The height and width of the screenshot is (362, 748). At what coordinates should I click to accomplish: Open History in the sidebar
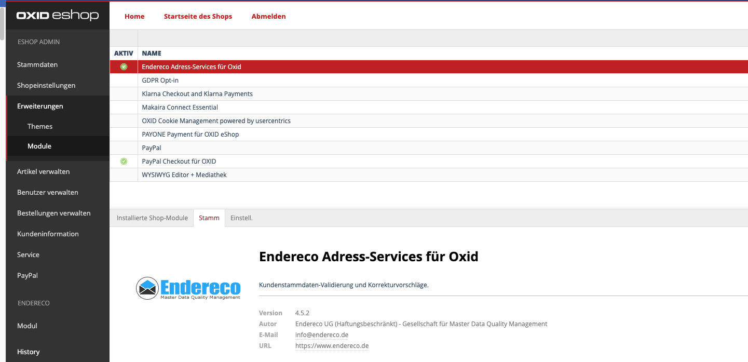pyautogui.click(x=28, y=352)
